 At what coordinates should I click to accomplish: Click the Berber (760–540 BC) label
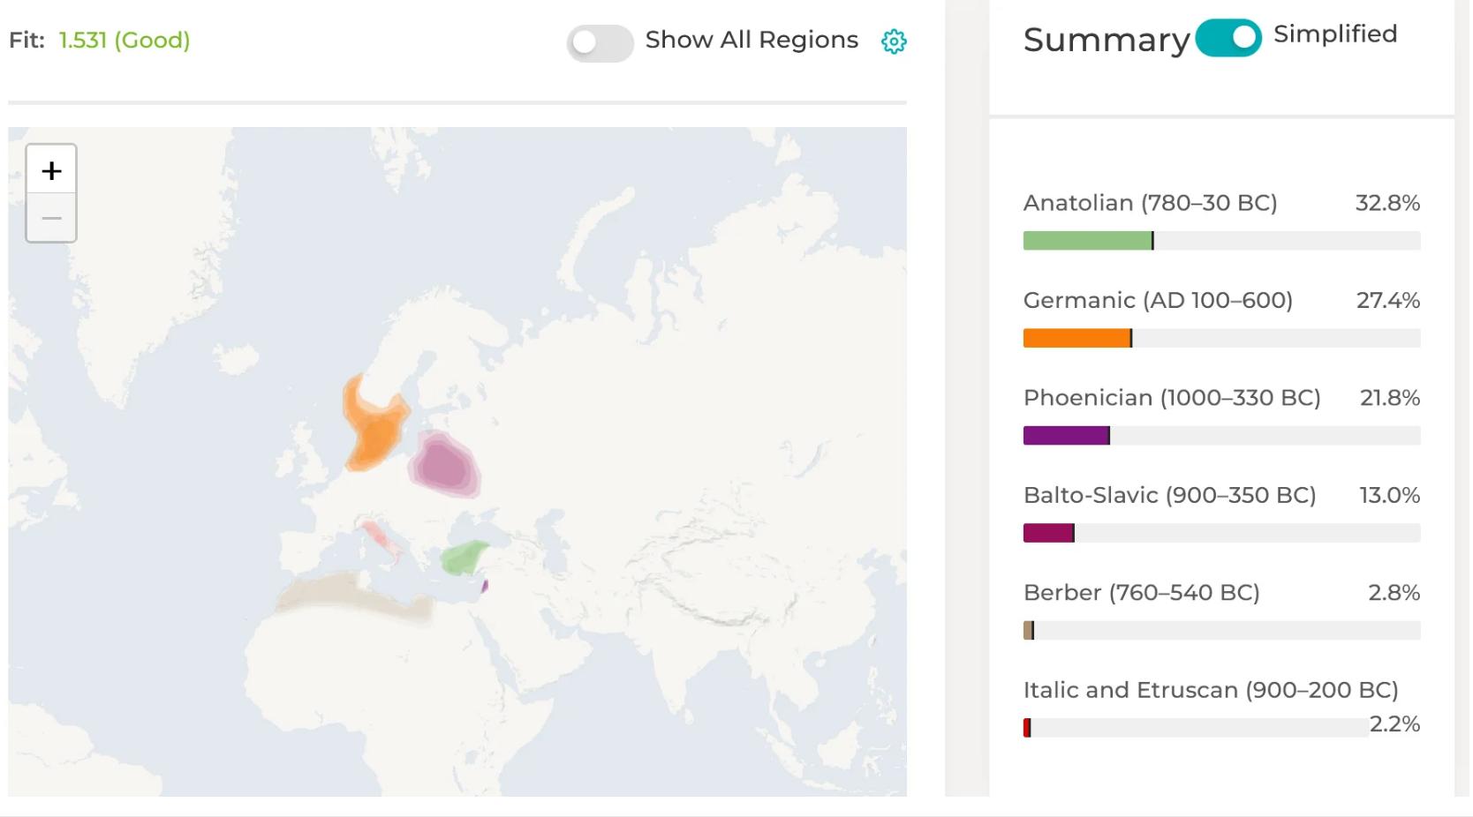pos(1141,592)
